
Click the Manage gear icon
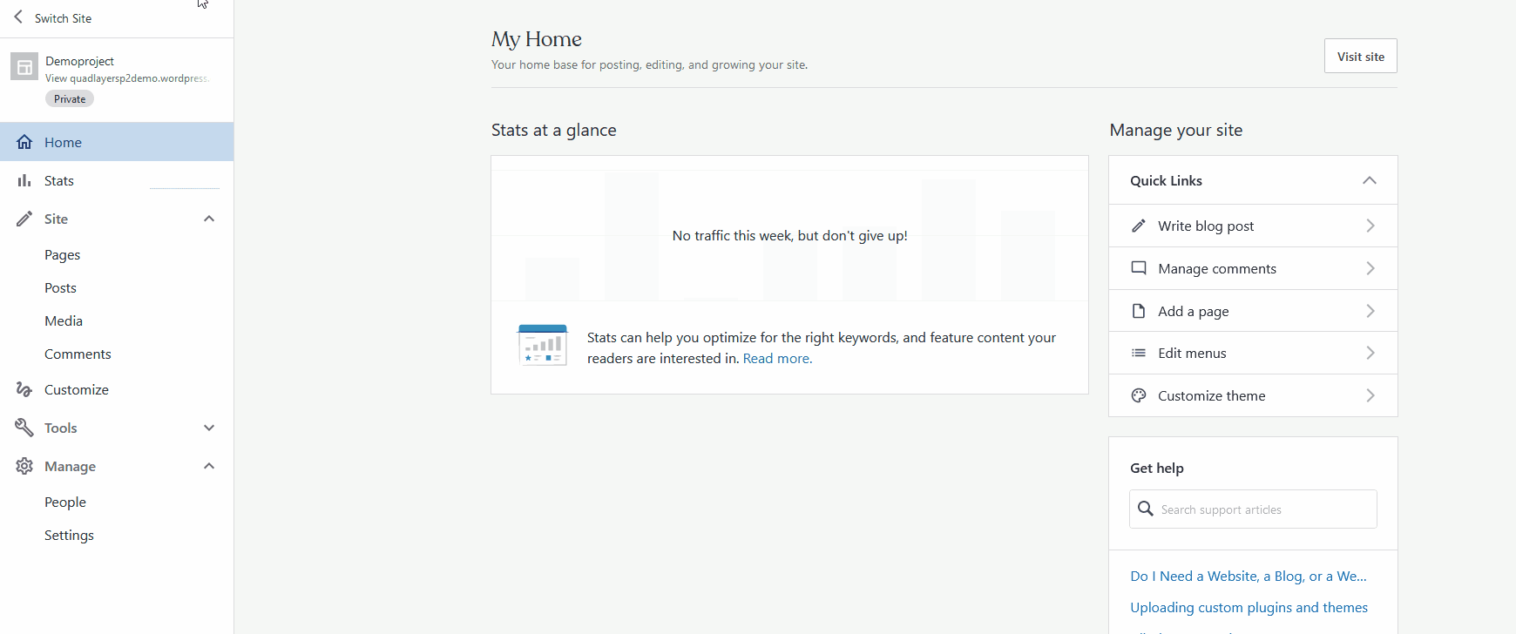click(x=24, y=466)
